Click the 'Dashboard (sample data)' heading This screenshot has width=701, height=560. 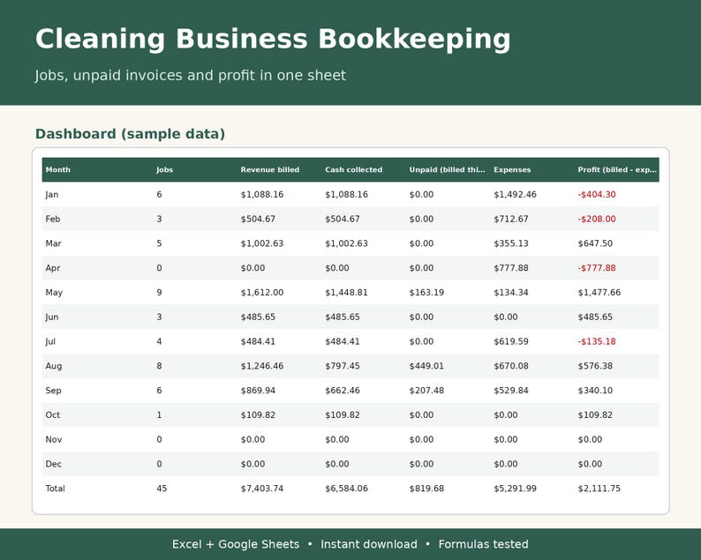130,134
